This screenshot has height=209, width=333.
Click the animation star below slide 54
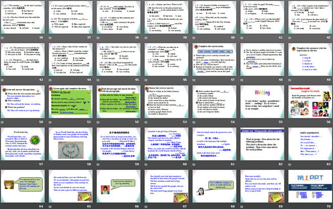(x=194, y=122)
